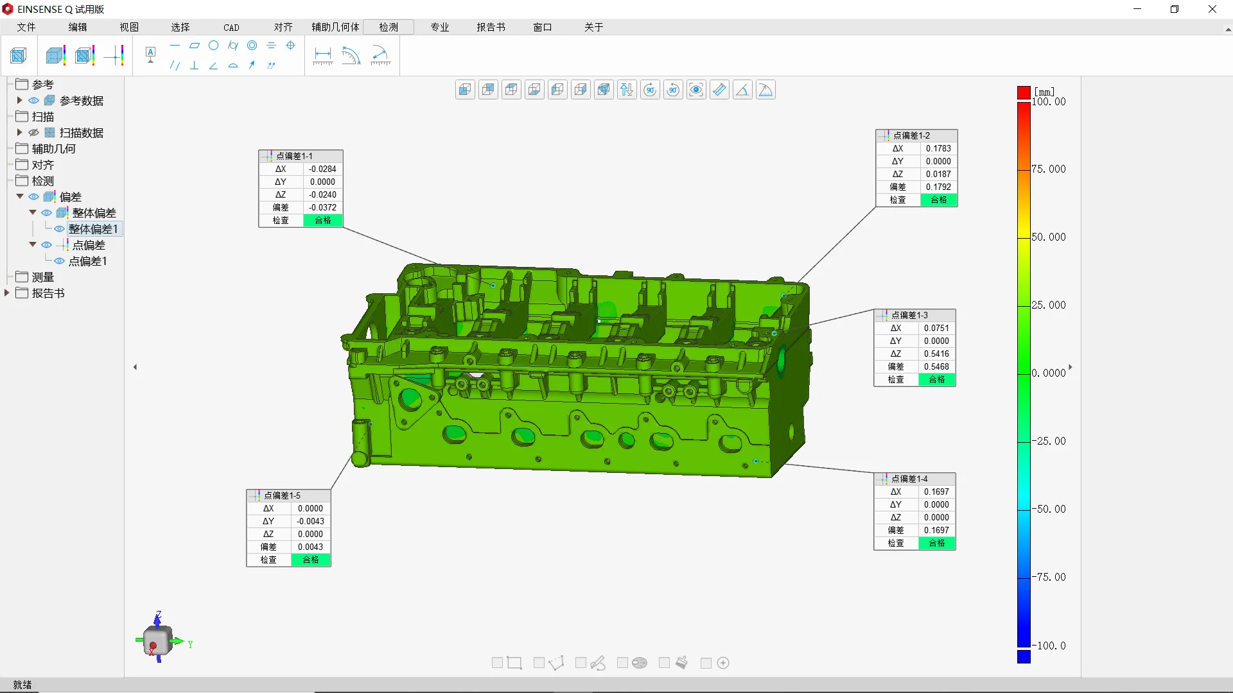Viewport: 1233px width, 693px height.
Task: Select the isometric view cube icon
Action: click(604, 90)
